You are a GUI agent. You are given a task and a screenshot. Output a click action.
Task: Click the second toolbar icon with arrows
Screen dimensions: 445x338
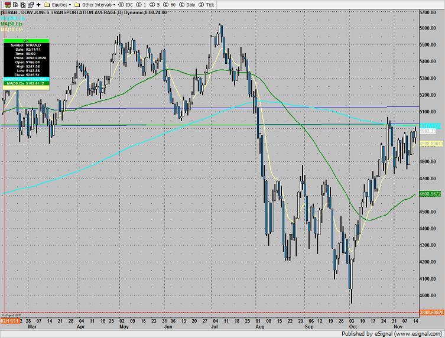(x=15, y=5)
